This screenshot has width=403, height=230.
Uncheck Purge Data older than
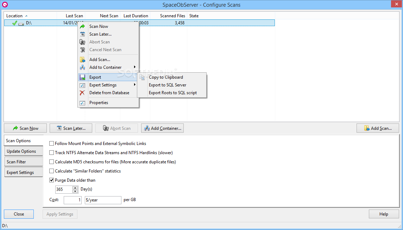pos(52,180)
